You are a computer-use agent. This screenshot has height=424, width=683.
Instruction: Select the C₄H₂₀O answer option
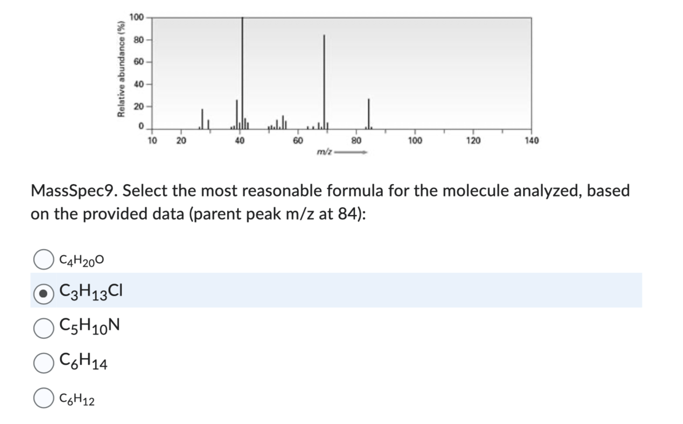[x=43, y=259]
